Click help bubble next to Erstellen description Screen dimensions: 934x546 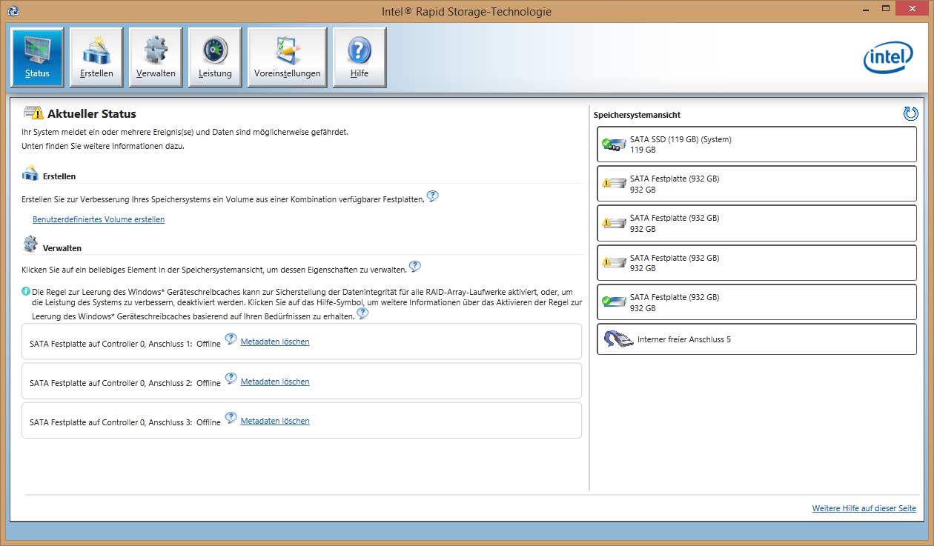433,196
